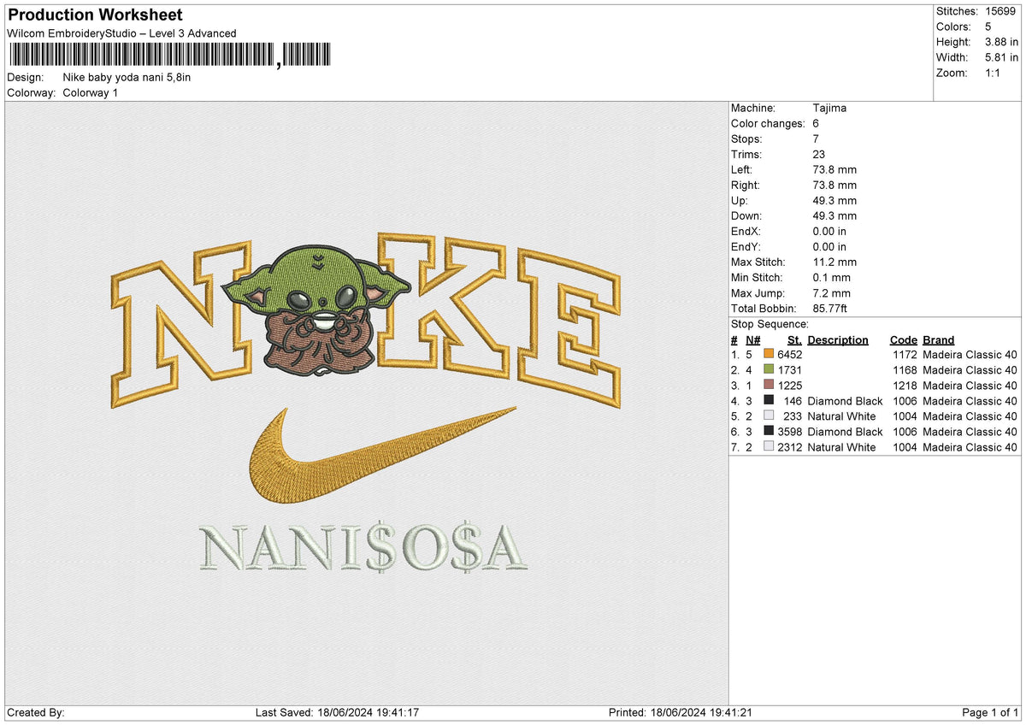
Task: Click the barcode under the Wilcom title
Action: [x=169, y=56]
